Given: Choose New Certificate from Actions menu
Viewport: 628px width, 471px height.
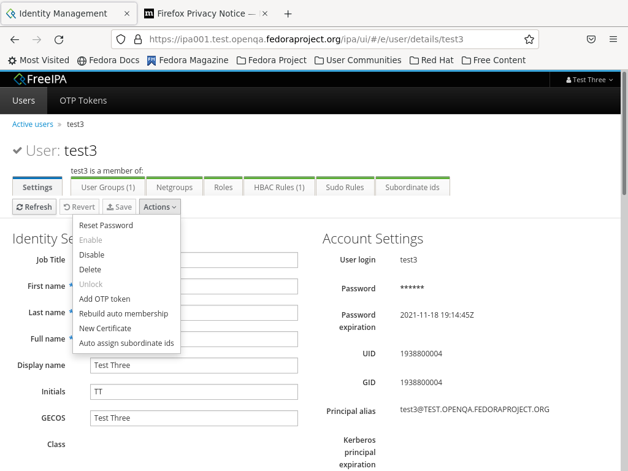Looking at the screenshot, I should [x=126, y=329].
